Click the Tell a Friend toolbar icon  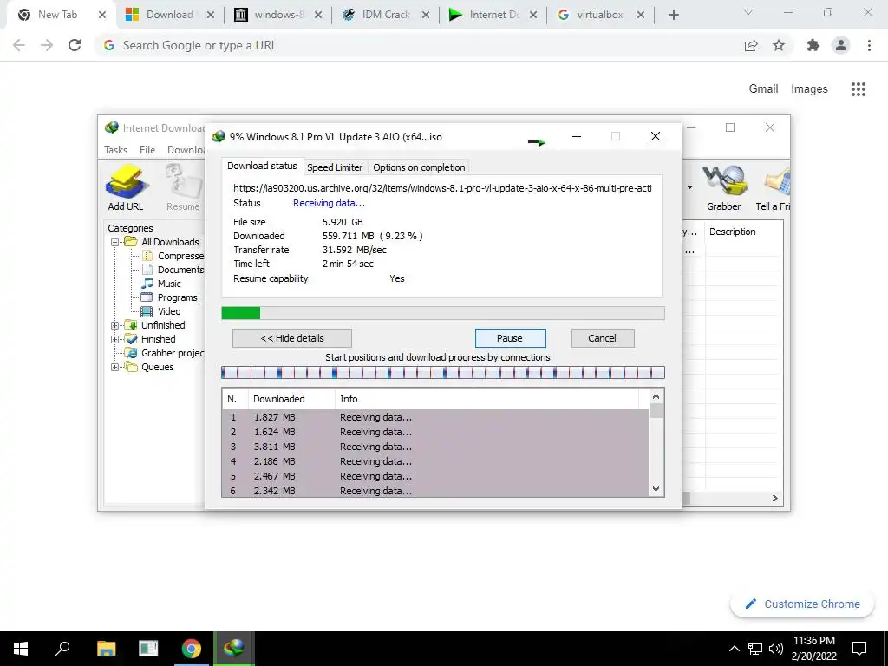[773, 187]
